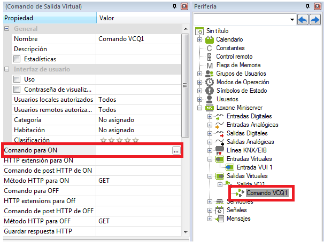324x242 pixels.
Task: Expand the Modos de Operación node
Action: [199, 83]
